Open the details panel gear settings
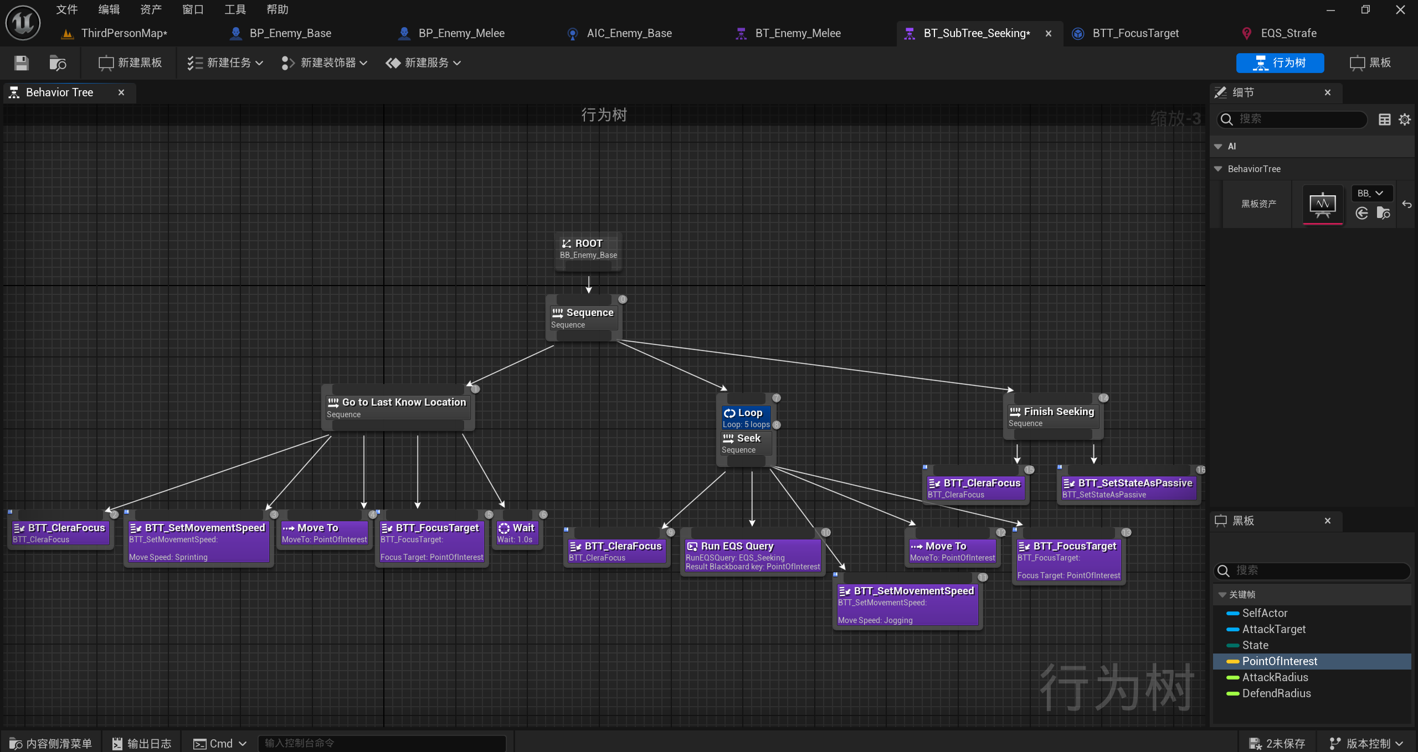The width and height of the screenshot is (1418, 752). (1405, 120)
